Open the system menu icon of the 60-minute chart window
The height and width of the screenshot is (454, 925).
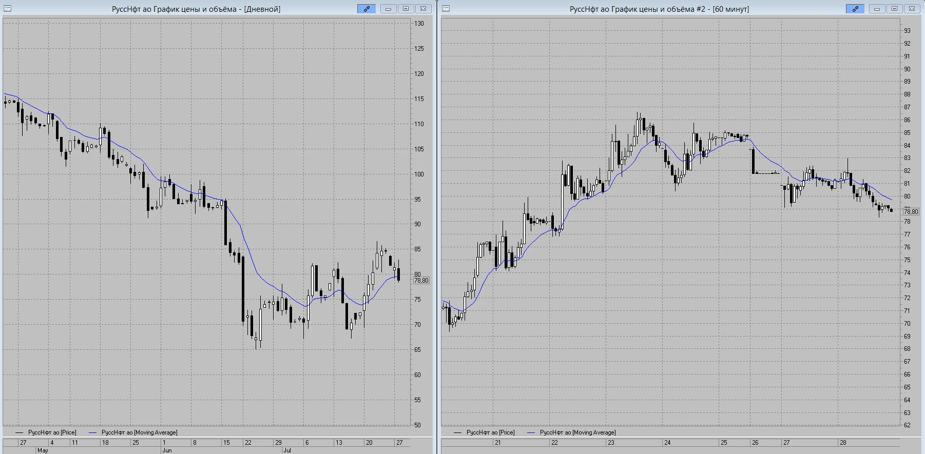point(446,9)
